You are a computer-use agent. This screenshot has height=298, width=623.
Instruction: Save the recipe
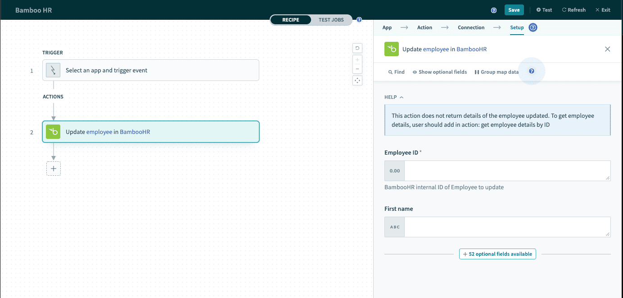coord(514,10)
